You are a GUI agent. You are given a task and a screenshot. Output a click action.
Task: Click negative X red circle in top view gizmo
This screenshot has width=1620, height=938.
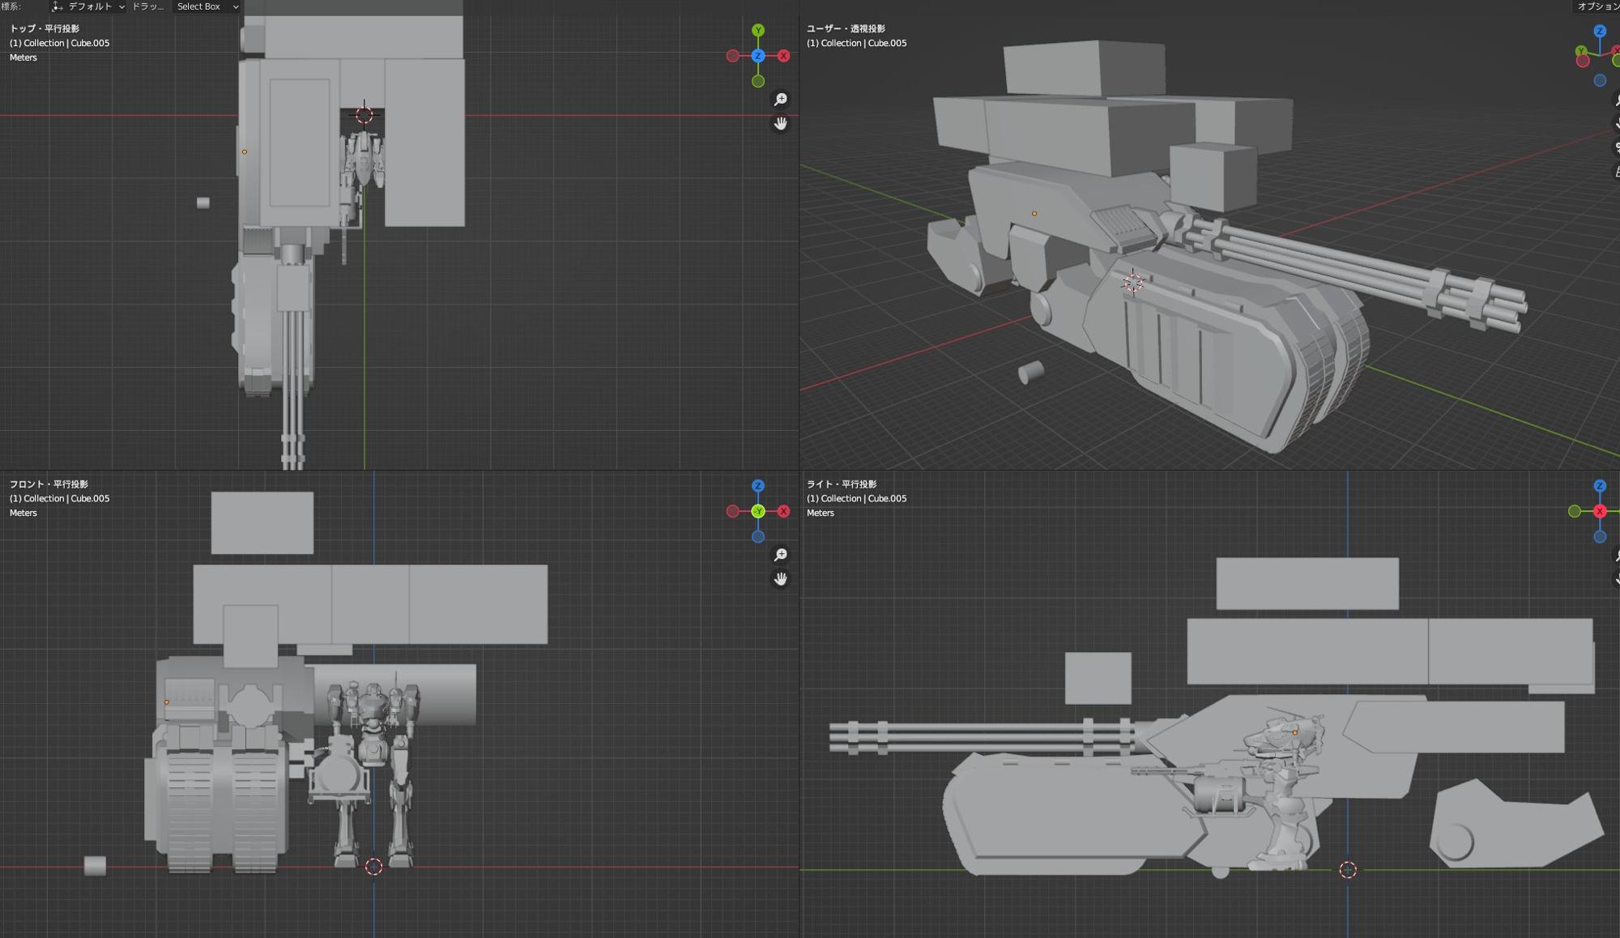733,56
